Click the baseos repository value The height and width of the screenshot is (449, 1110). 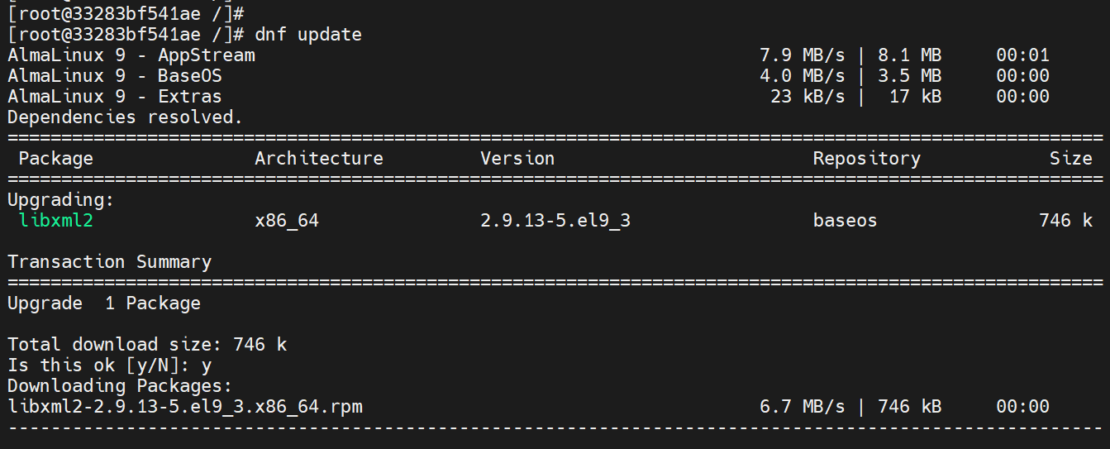(845, 221)
